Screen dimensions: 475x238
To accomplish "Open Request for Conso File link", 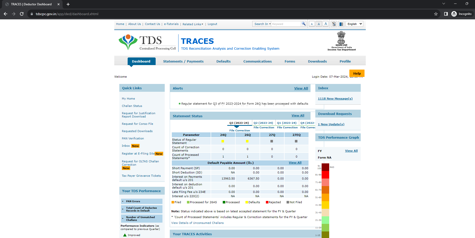I will click(137, 124).
